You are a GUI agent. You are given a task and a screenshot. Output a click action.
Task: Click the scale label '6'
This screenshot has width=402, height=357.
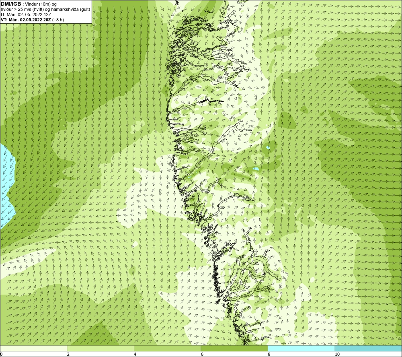pos(202,355)
